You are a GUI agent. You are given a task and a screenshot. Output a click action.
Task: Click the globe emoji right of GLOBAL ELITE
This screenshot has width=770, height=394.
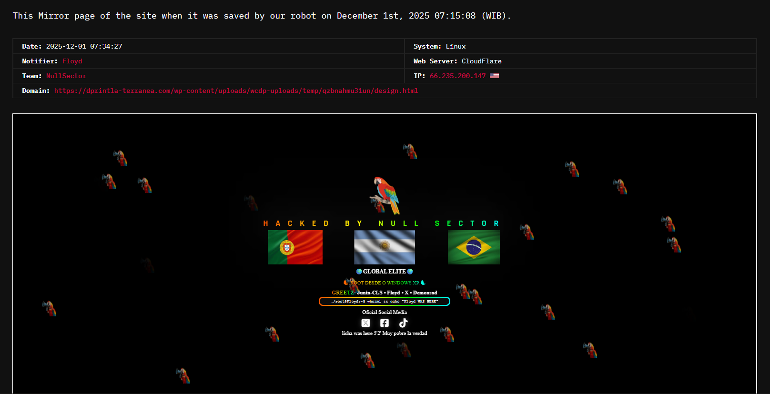(410, 272)
